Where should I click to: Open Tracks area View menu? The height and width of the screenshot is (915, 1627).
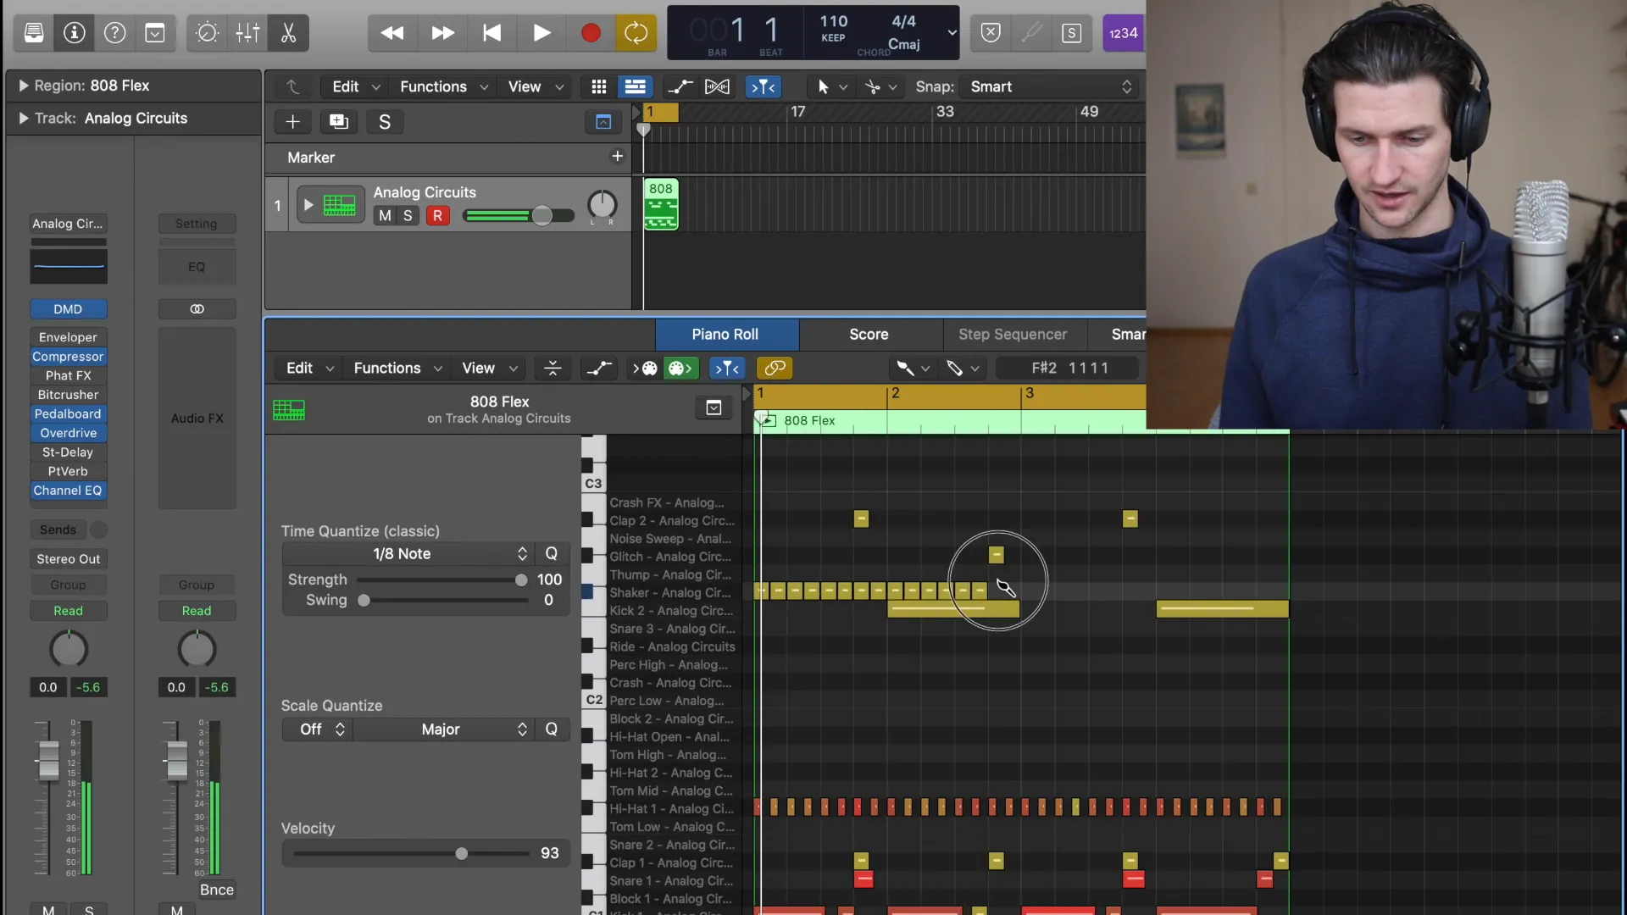[x=536, y=86]
